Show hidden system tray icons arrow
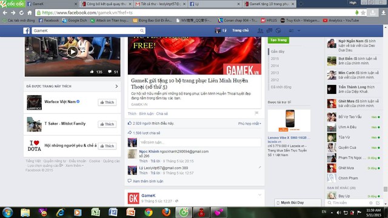Screen dimensions: 388x218 (332, 213)
